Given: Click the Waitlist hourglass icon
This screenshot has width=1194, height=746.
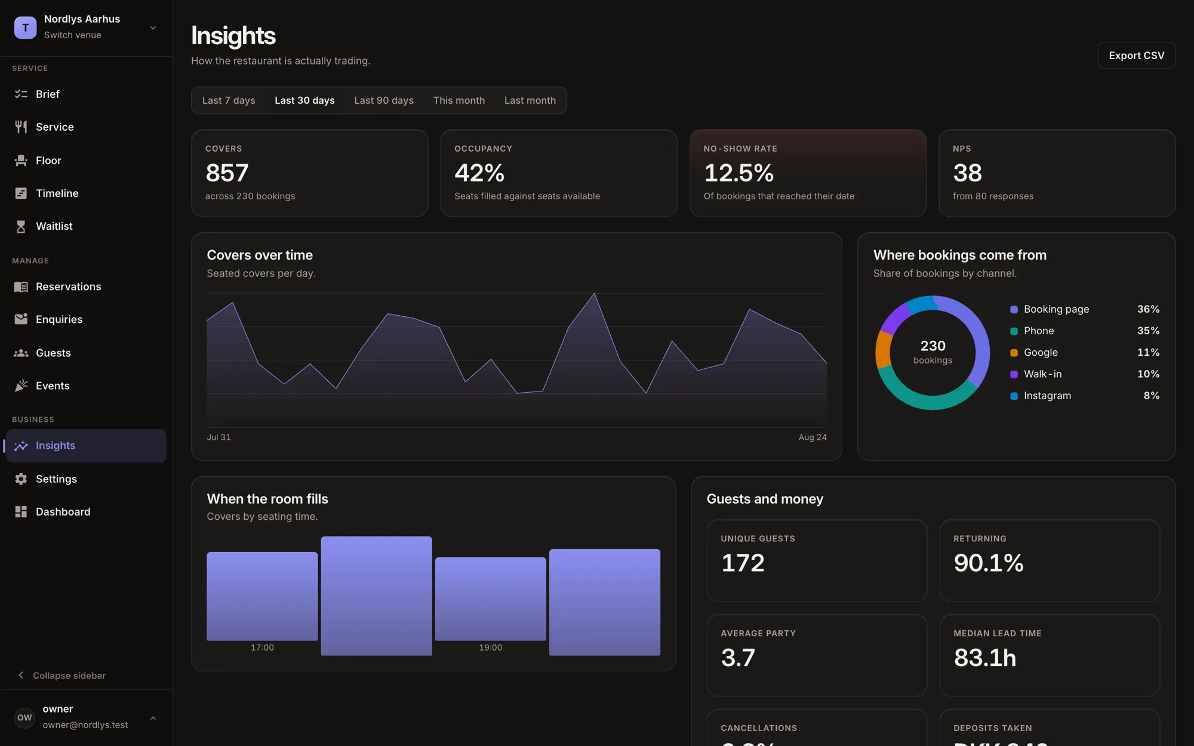Looking at the screenshot, I should point(21,226).
